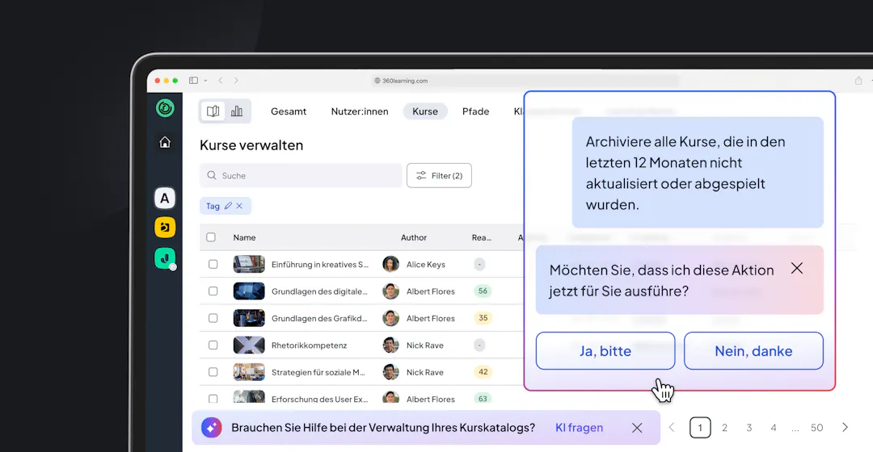Click the AI sparkle icon in help banner
The height and width of the screenshot is (452, 873).
point(212,428)
